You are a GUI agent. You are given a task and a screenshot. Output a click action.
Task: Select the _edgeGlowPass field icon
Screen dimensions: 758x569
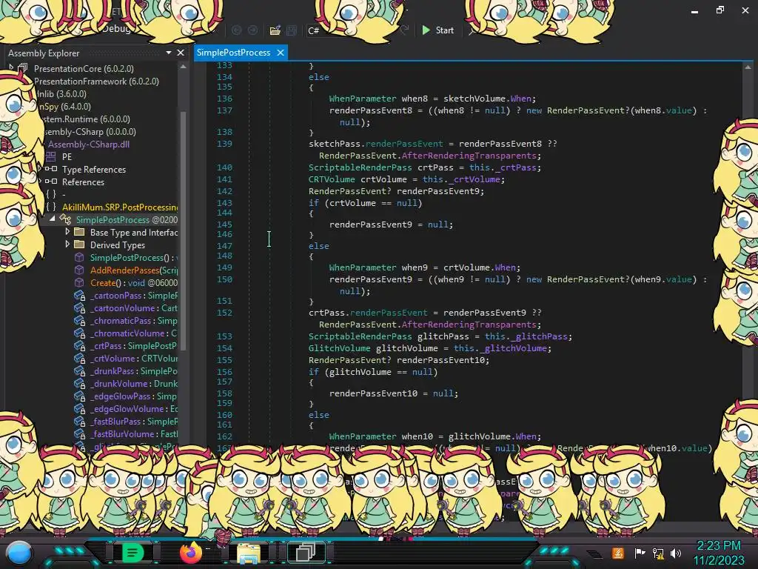79,396
